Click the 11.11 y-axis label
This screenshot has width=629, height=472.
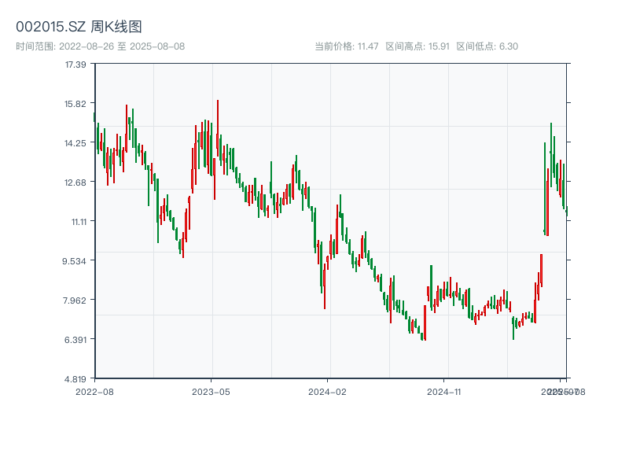coord(77,221)
